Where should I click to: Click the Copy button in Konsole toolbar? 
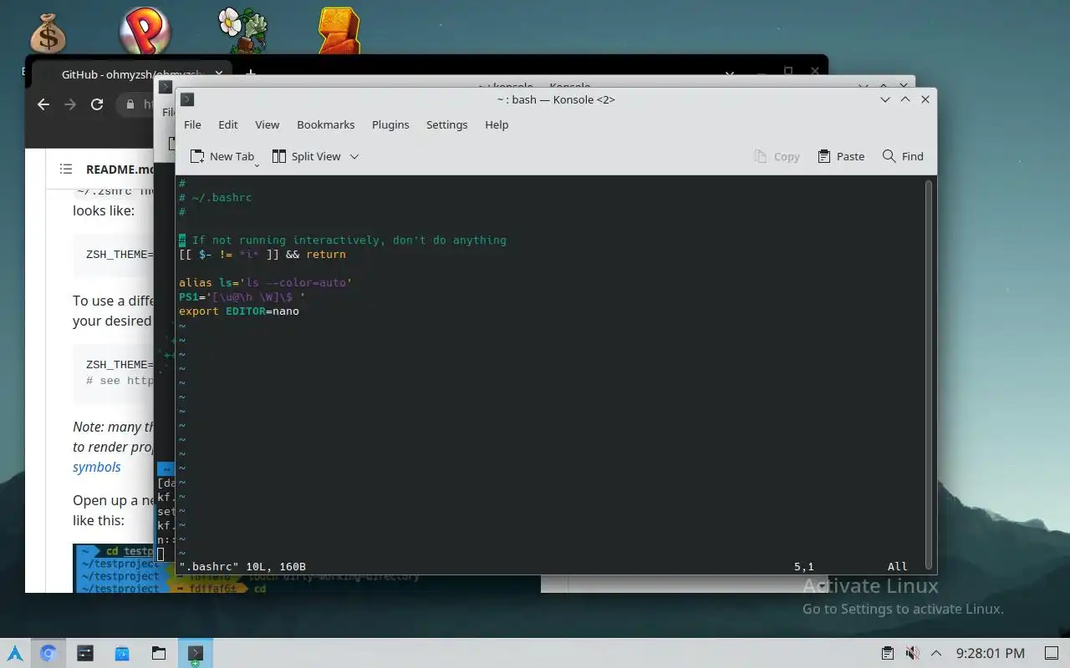pos(777,156)
